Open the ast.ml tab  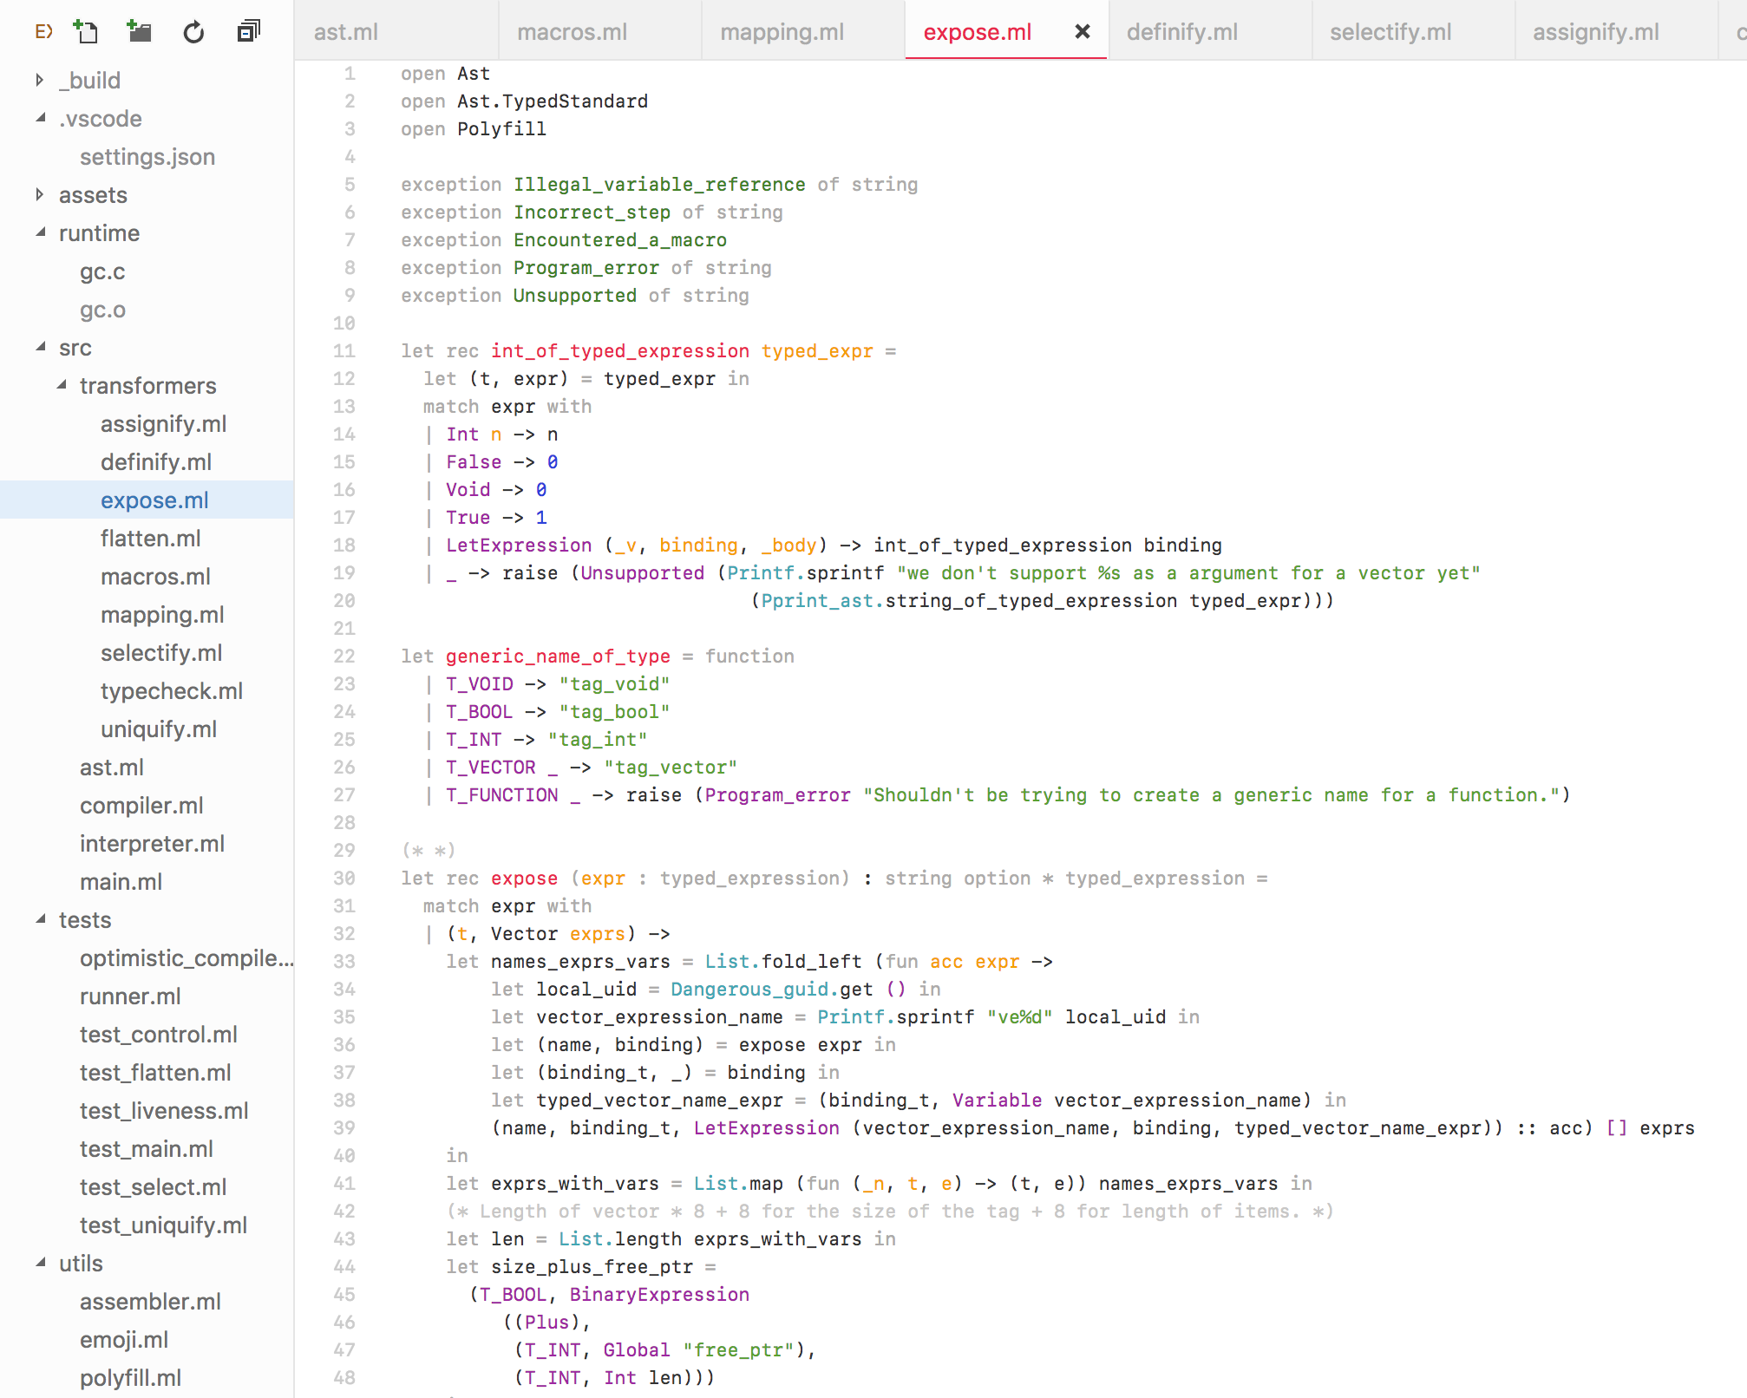(x=345, y=32)
